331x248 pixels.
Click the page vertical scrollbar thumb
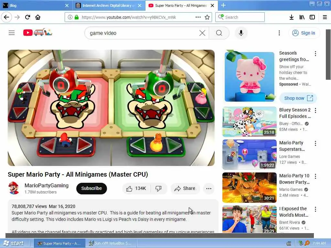(328, 54)
